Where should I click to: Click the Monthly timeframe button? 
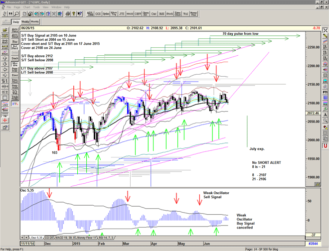point(35,22)
